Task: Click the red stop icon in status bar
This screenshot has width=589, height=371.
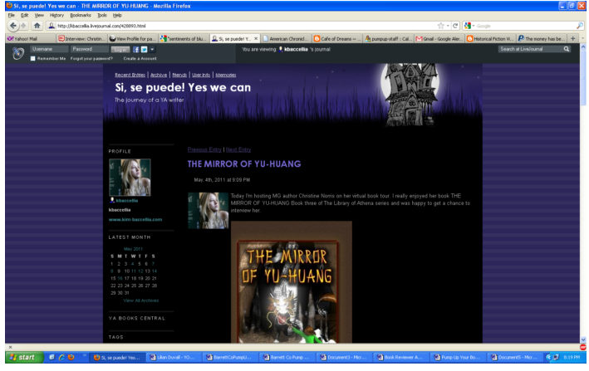Action: (582, 347)
